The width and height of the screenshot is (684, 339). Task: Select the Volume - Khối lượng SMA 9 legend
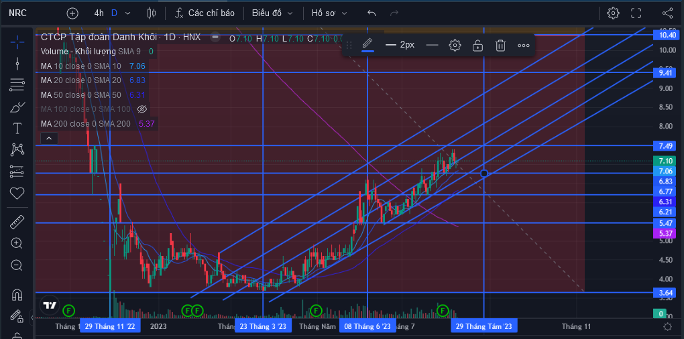pyautogui.click(x=91, y=52)
